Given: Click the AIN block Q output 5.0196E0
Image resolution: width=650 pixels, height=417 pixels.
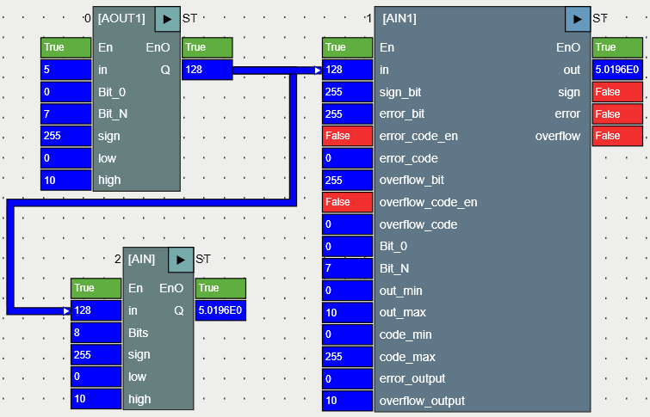Looking at the screenshot, I should [x=220, y=310].
